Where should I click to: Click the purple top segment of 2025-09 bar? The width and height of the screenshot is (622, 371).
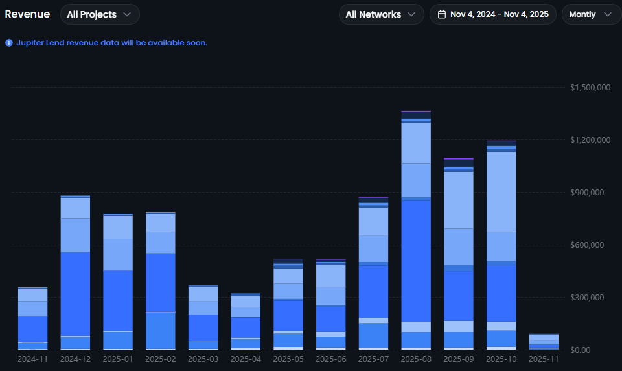point(458,158)
